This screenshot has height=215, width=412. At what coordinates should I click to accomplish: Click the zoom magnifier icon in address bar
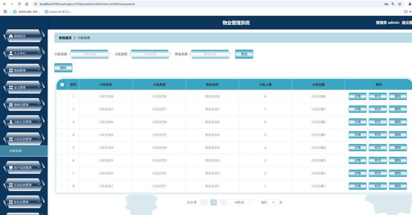coord(393,4)
